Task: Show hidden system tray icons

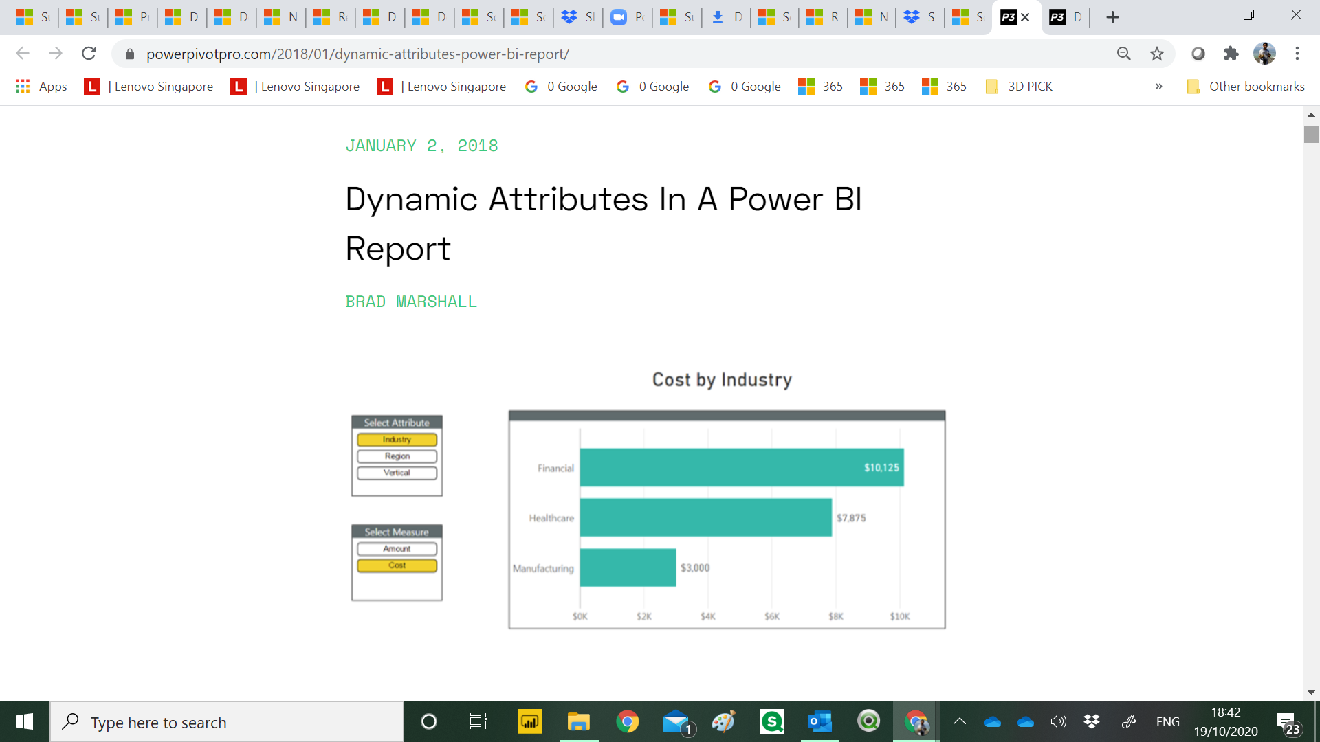Action: [960, 721]
